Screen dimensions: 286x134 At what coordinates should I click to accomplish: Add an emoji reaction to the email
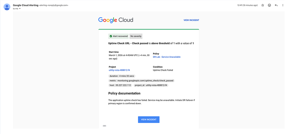[x=270, y=5]
